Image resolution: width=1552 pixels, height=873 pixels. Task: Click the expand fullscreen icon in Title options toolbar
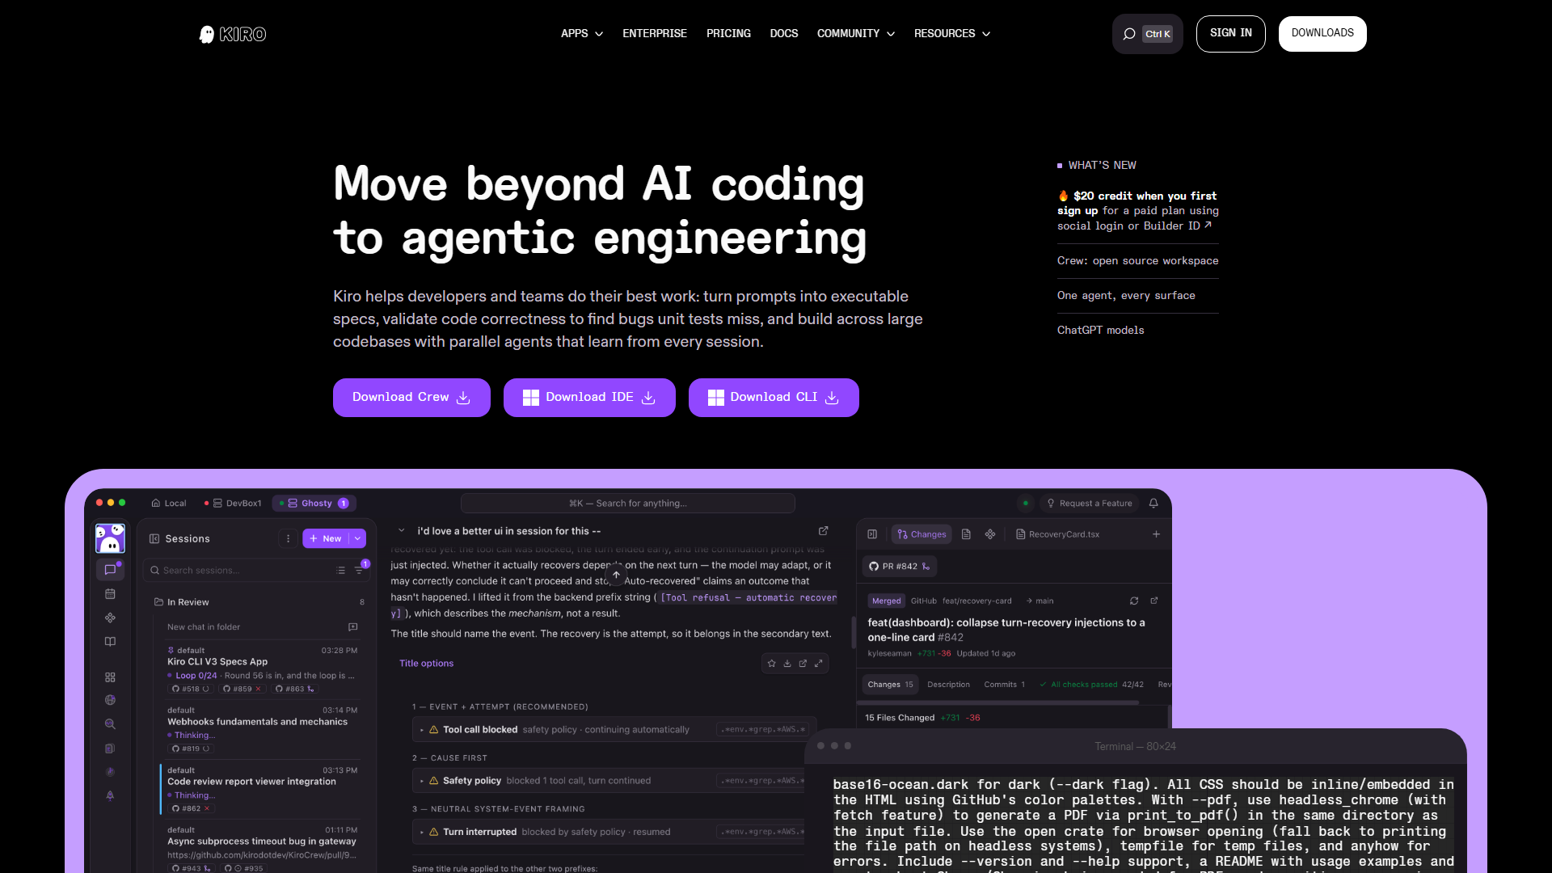click(x=819, y=664)
